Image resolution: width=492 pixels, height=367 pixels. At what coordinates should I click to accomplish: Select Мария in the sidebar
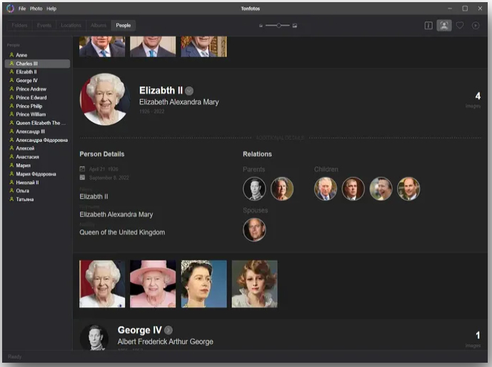point(37,166)
